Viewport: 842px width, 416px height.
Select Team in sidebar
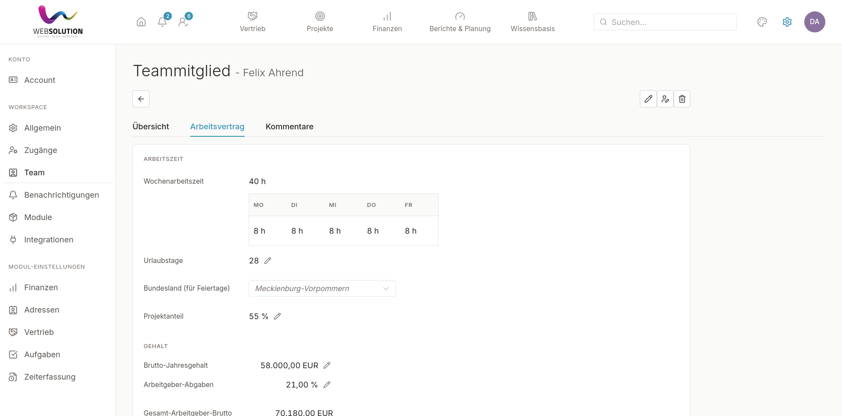click(x=57, y=173)
